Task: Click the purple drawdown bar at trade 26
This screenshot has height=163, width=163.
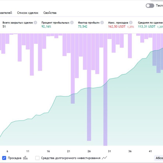Action: click(89, 87)
